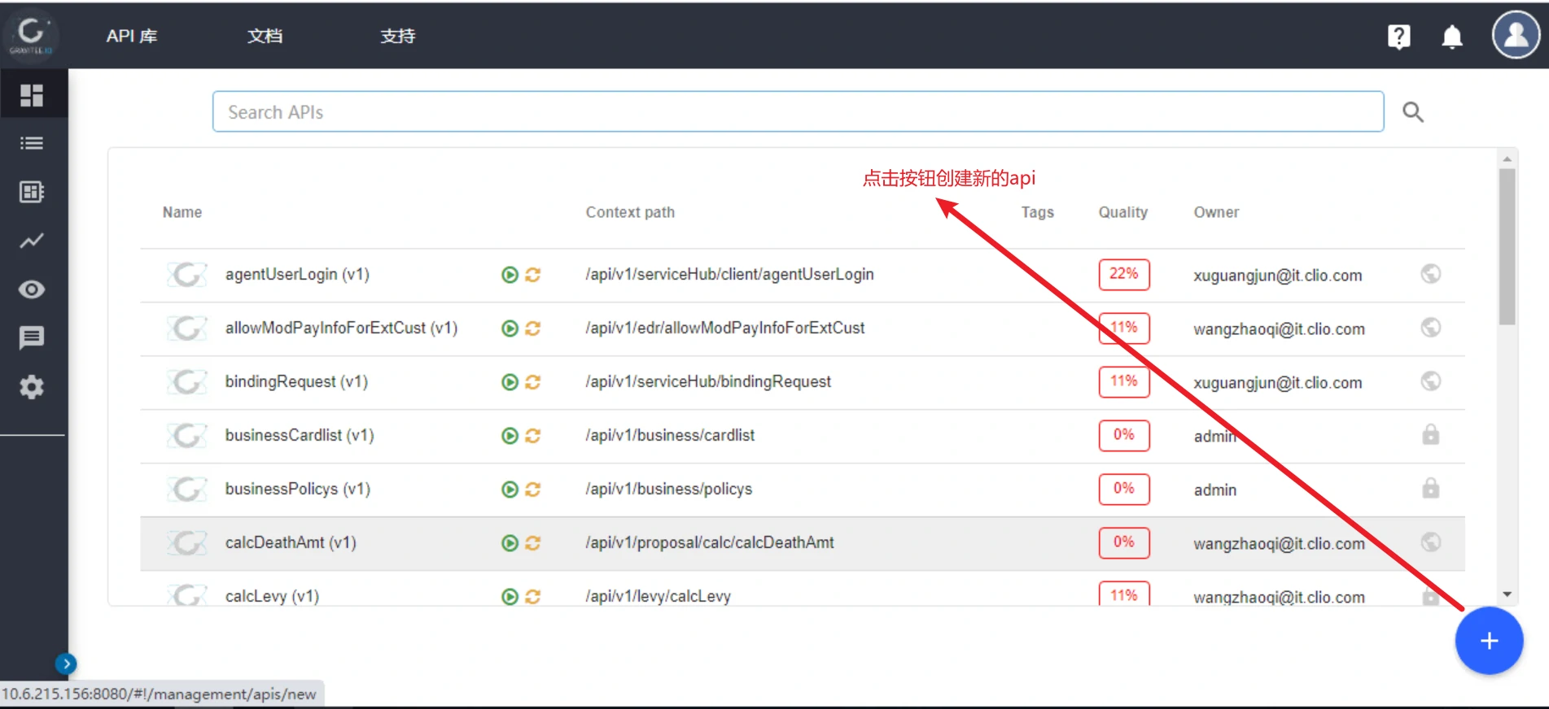Screen dimensions: 1549x709
Task: Open businessPolicys (v1) API
Action: (297, 489)
